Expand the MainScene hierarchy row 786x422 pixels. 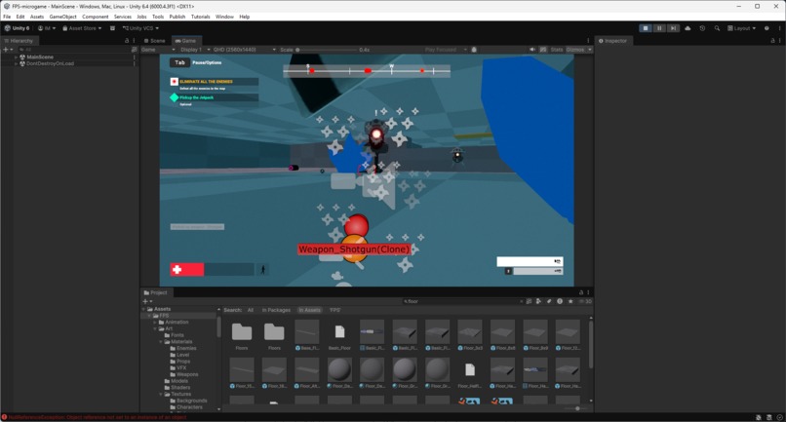[x=16, y=58]
